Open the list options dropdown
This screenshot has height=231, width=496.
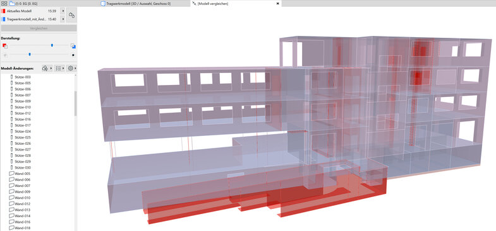pos(59,68)
